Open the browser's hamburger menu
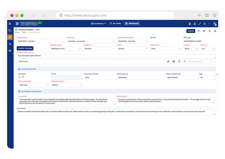This screenshot has height=159, width=225. pos(215,15)
